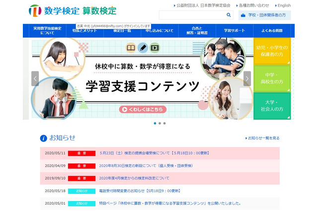Open 5月23日（土）検定の提携会場受検 notice
This screenshot has width=318, height=211.
click(x=155, y=153)
